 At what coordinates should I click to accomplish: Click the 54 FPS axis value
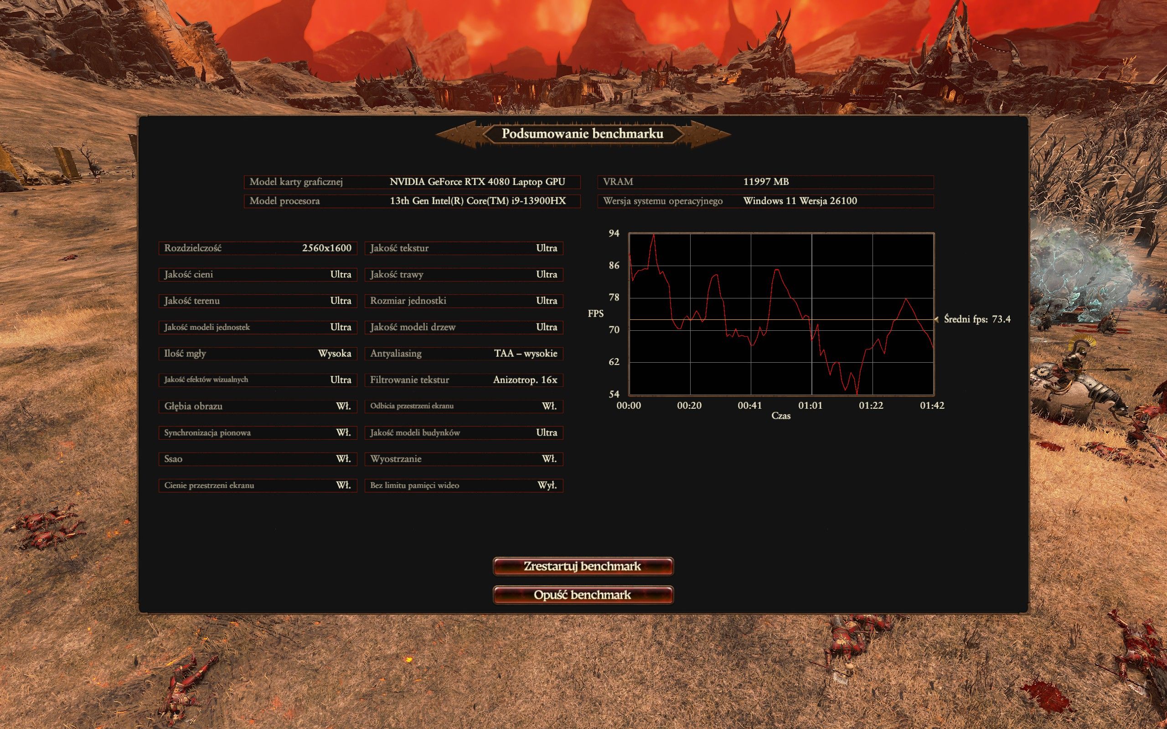[x=614, y=395]
